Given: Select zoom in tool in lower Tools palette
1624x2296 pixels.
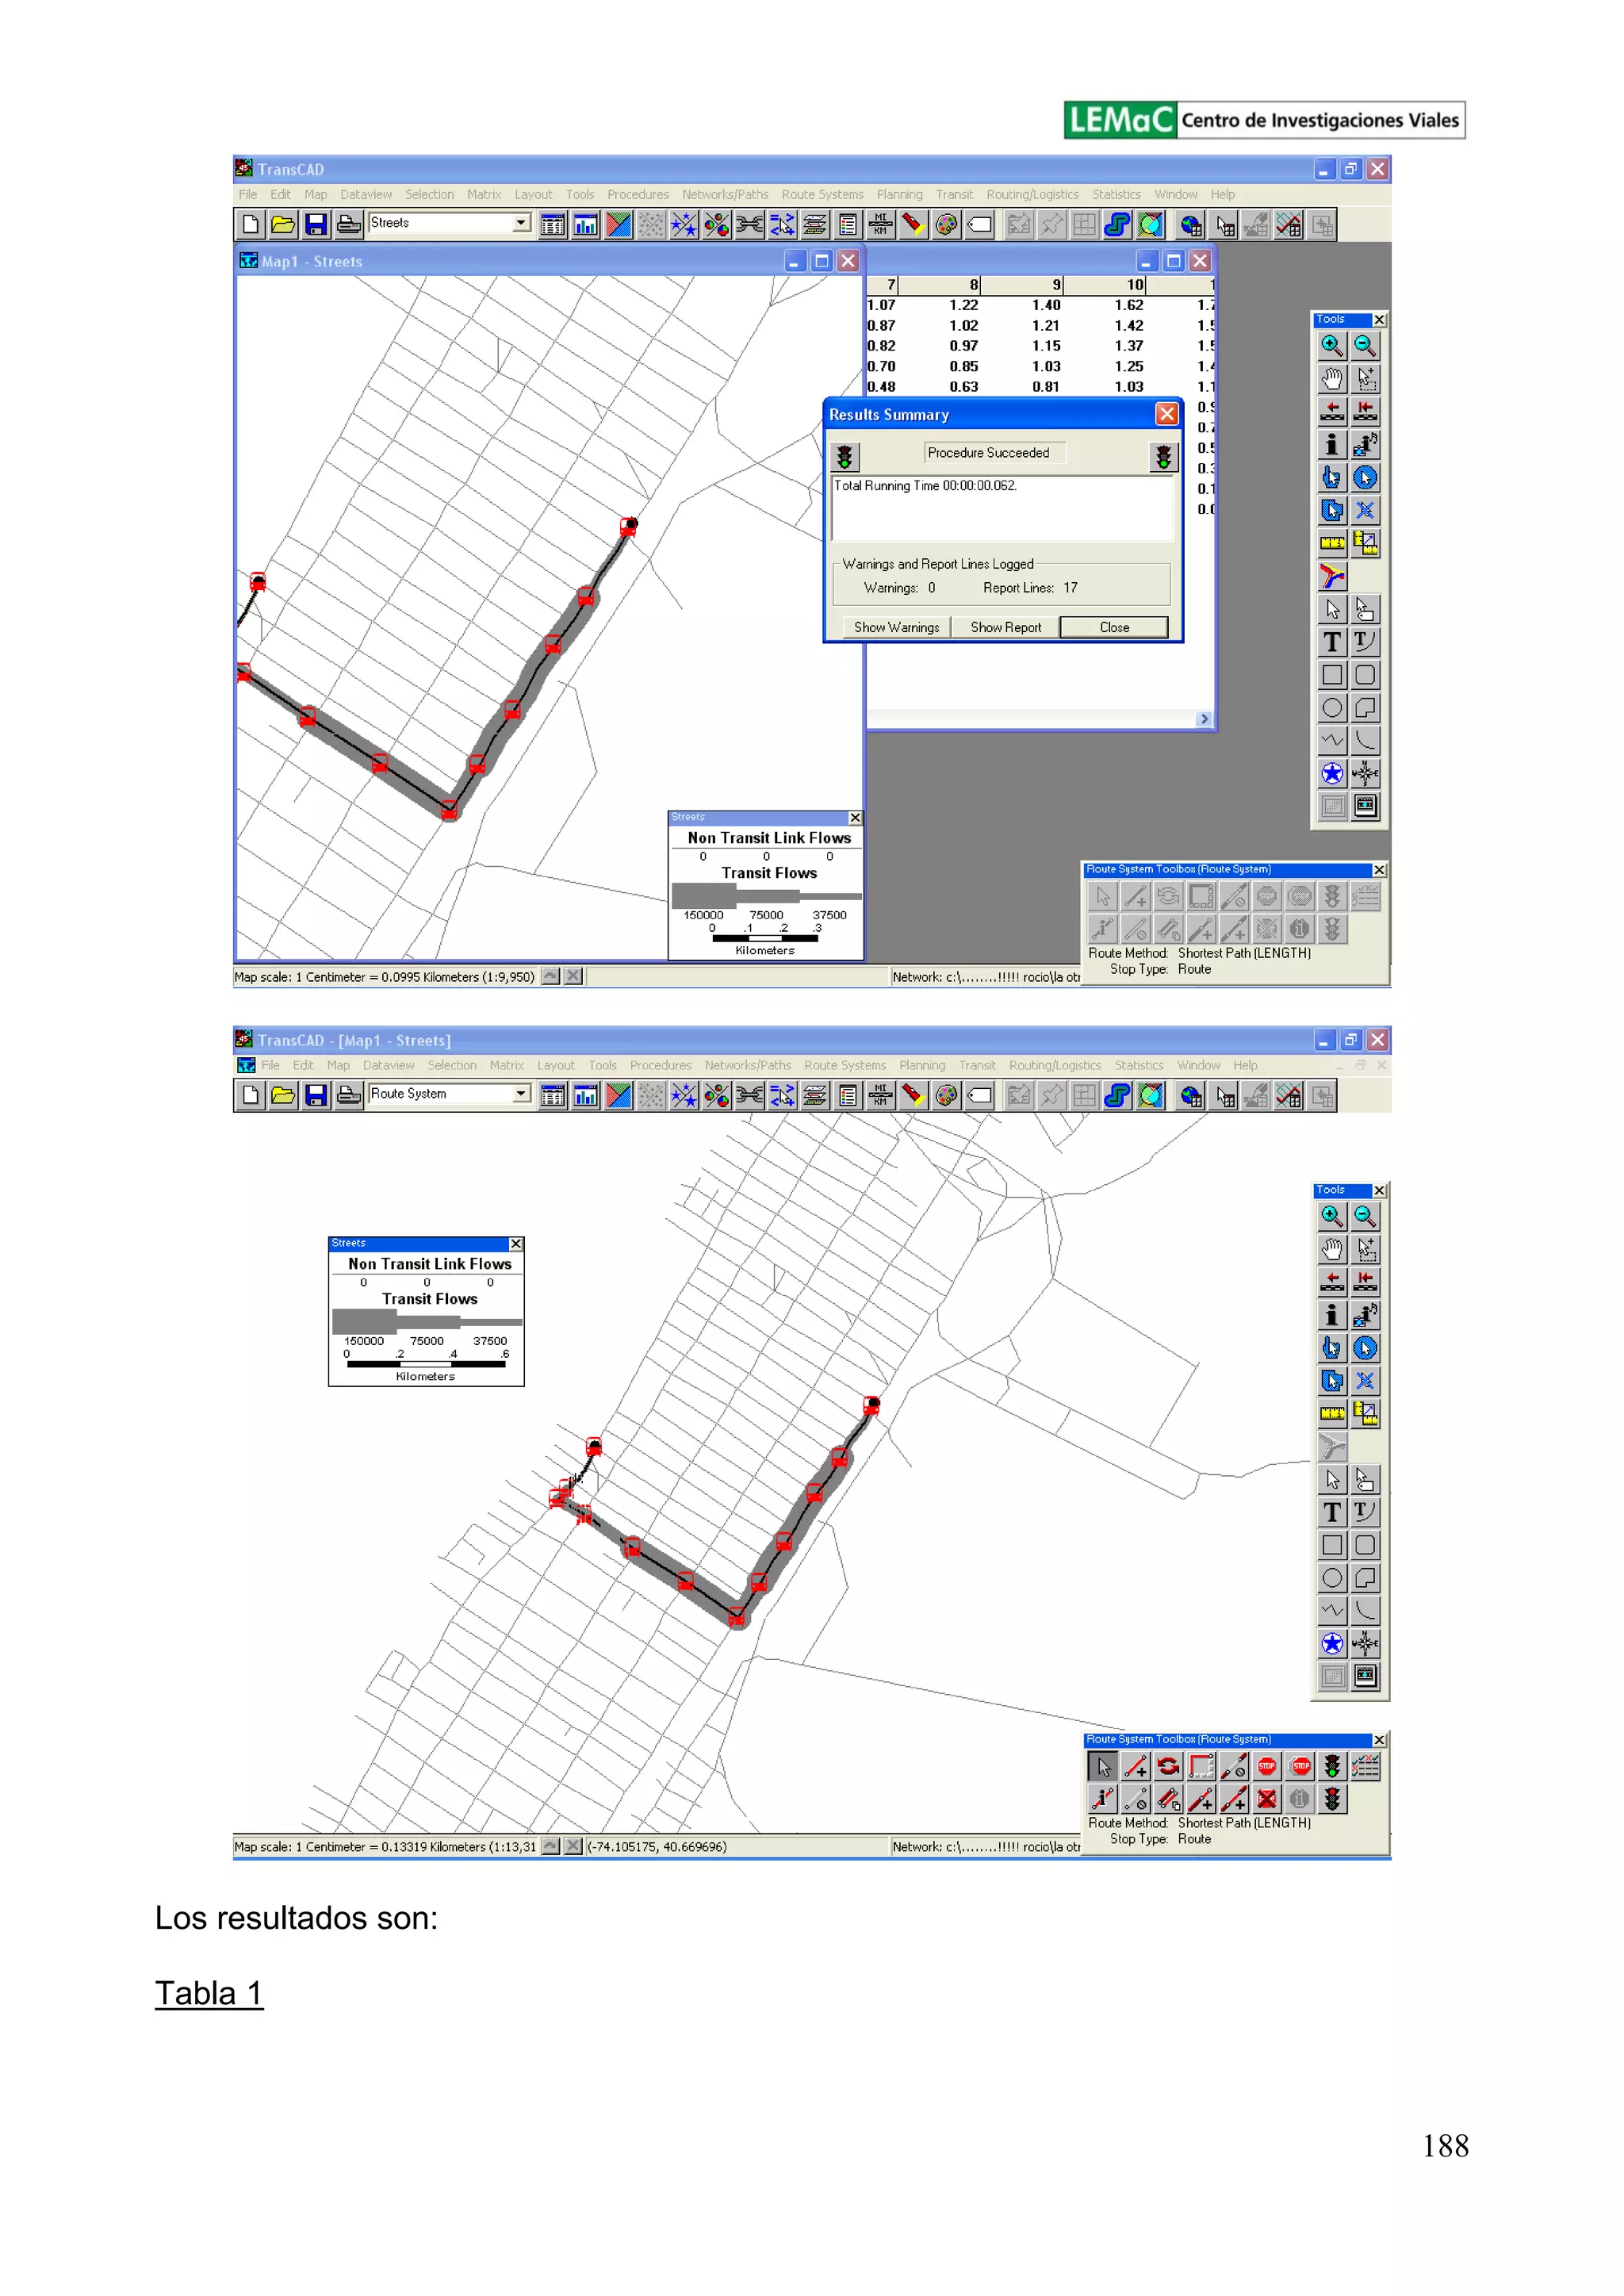Looking at the screenshot, I should pos(1331,1216).
